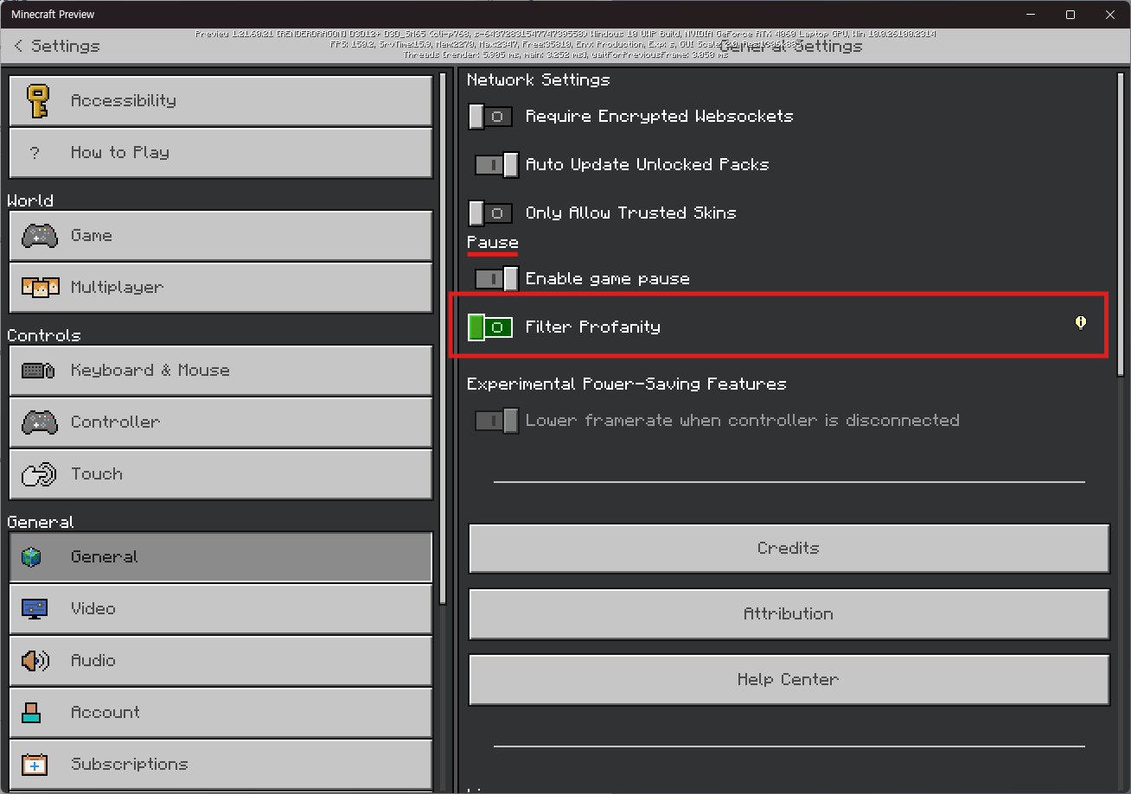Go back using the Settings chevron

(x=19, y=46)
